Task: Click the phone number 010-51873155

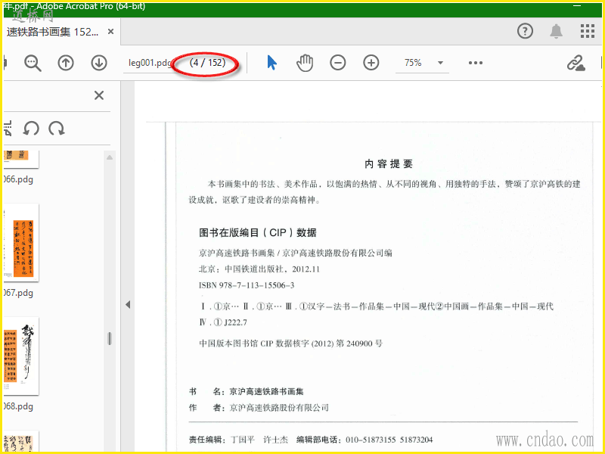Action: pyautogui.click(x=371, y=440)
